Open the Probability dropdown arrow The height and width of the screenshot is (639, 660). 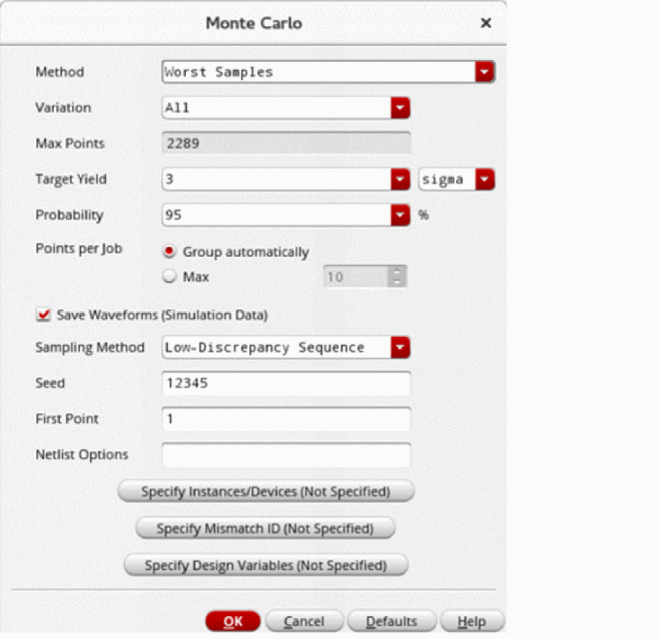[400, 215]
